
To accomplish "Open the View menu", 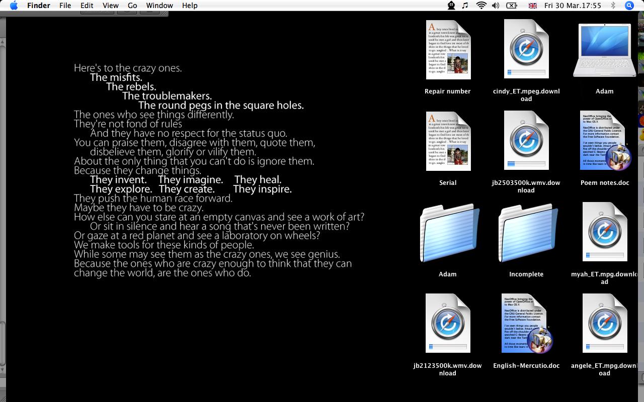I will pyautogui.click(x=110, y=6).
